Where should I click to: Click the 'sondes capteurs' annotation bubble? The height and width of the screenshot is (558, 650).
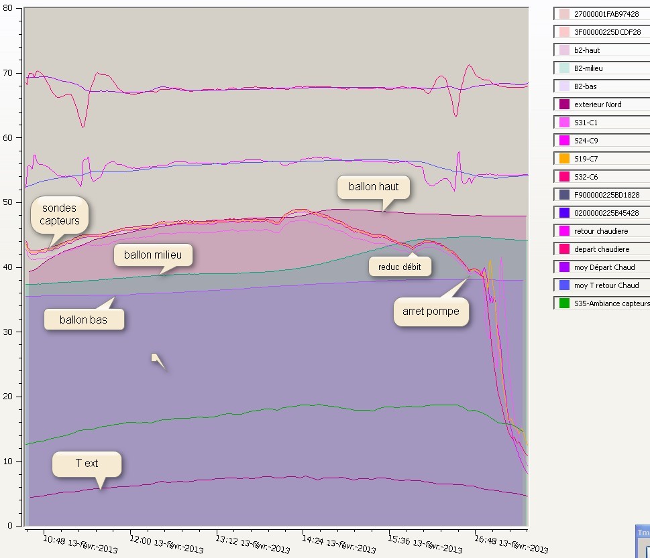click(x=59, y=214)
